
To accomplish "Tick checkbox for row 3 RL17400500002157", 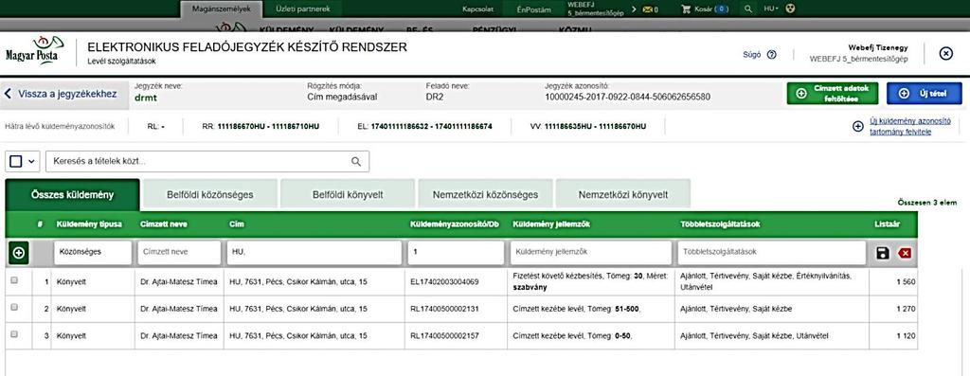I will (14, 334).
